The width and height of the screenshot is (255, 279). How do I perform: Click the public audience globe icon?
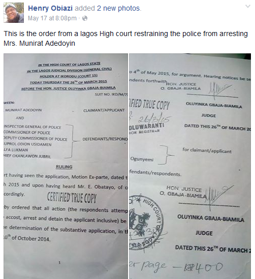tap(85, 18)
